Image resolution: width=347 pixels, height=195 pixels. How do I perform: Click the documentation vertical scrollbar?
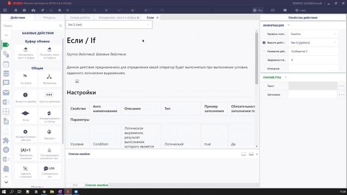coord(256,58)
